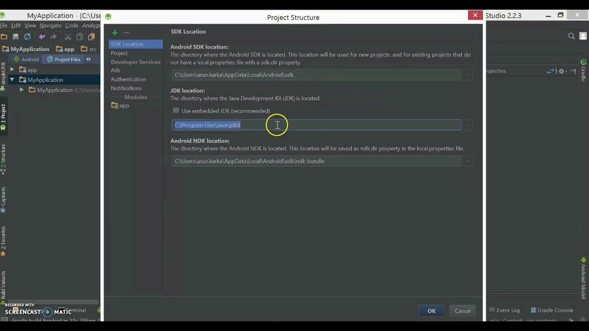Open the Code menu
Viewport: 589px width, 331px height.
coord(72,26)
